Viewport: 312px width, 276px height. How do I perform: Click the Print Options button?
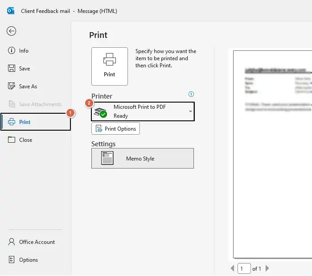click(115, 128)
